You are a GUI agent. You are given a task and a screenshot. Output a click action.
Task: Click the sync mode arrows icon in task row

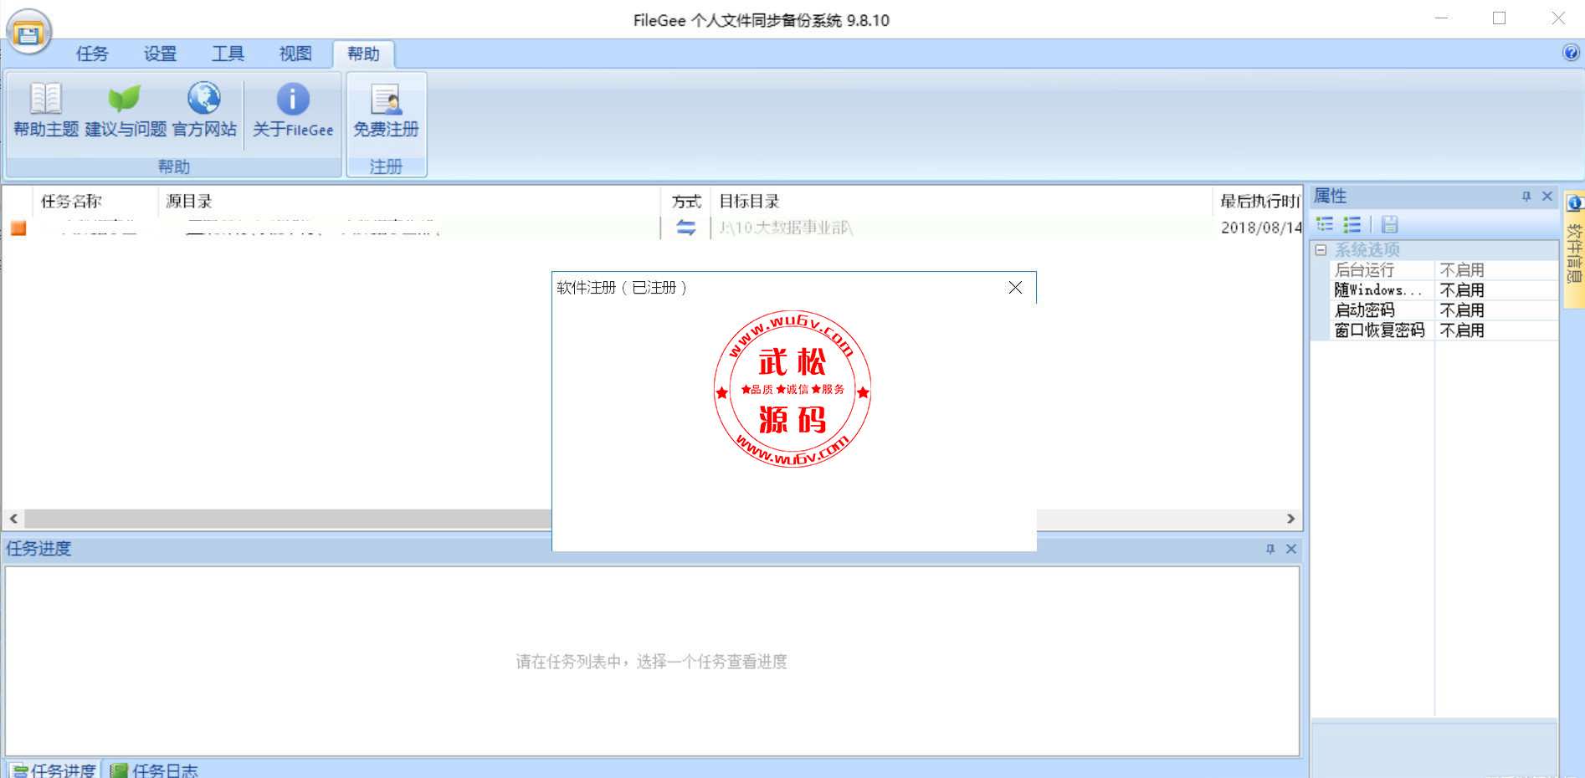pyautogui.click(x=686, y=228)
